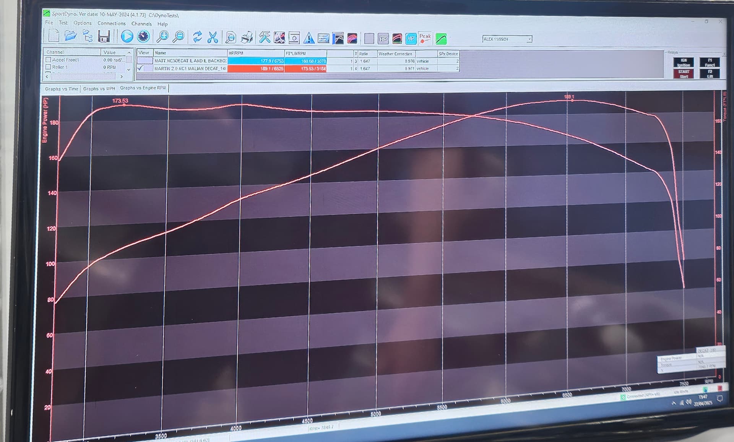Viewport: 734px width, 442px height.
Task: Switch to Graphs vs MPH tab
Action: pos(99,89)
